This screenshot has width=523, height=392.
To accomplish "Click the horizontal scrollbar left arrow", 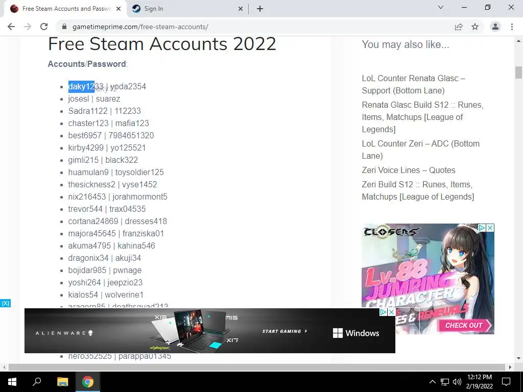I will [x=4, y=367].
